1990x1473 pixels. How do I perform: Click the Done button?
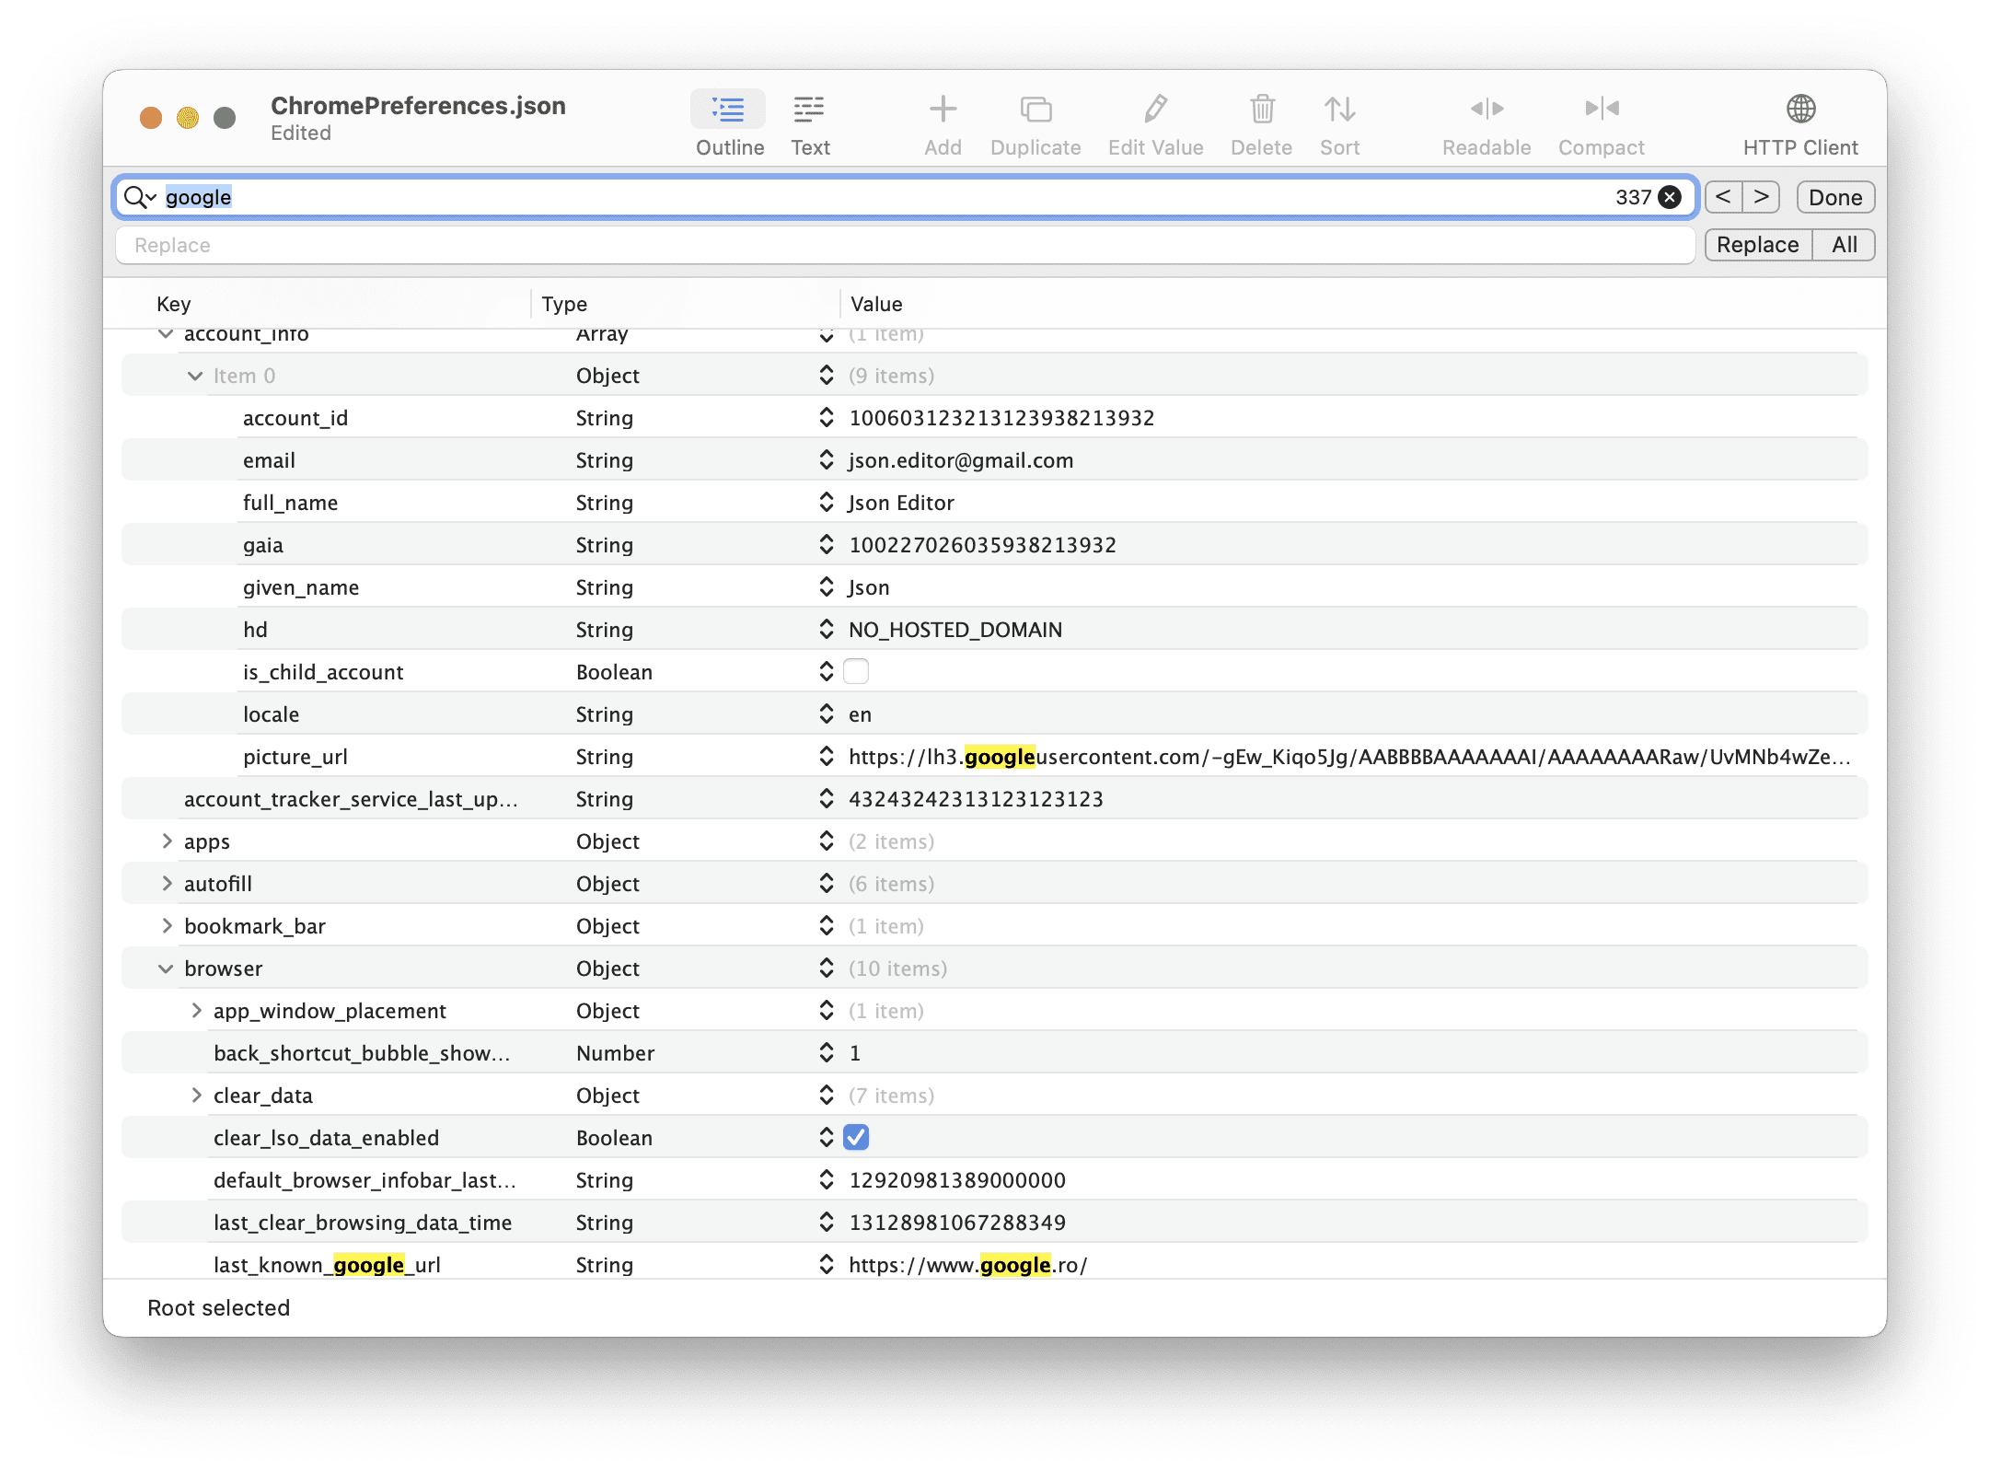point(1835,197)
